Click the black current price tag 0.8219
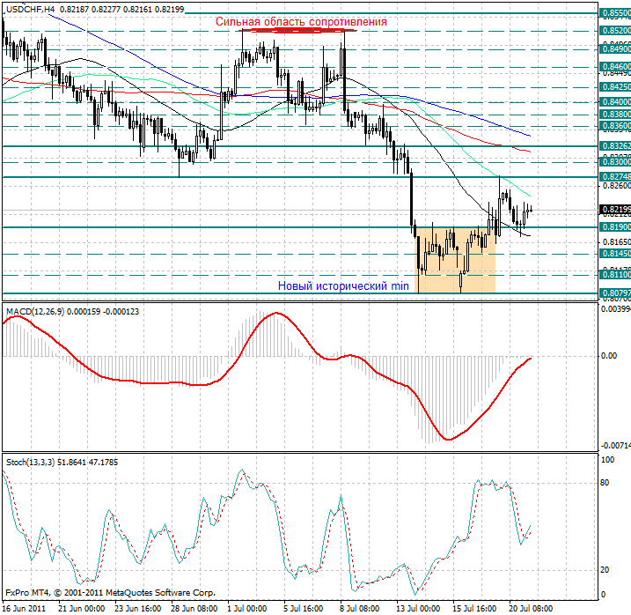This screenshot has width=631, height=615. pyautogui.click(x=614, y=210)
